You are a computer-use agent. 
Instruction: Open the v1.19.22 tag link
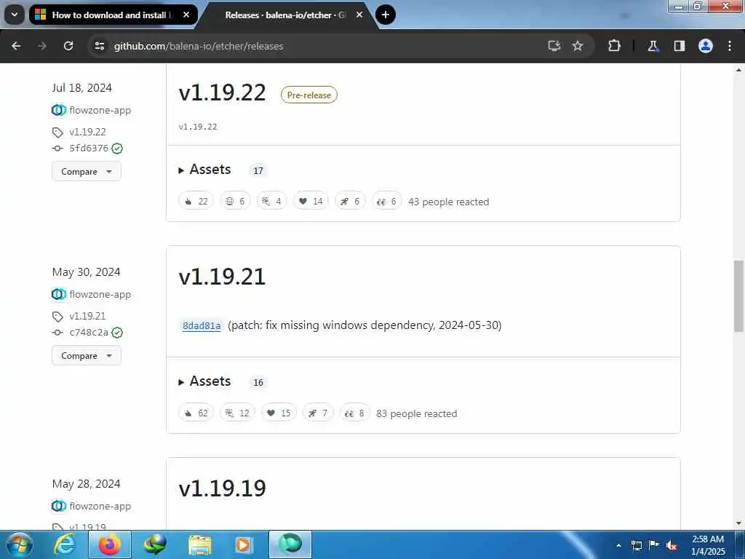tap(87, 132)
